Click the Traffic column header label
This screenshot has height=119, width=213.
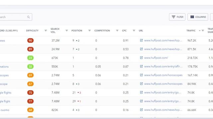[x=191, y=31]
